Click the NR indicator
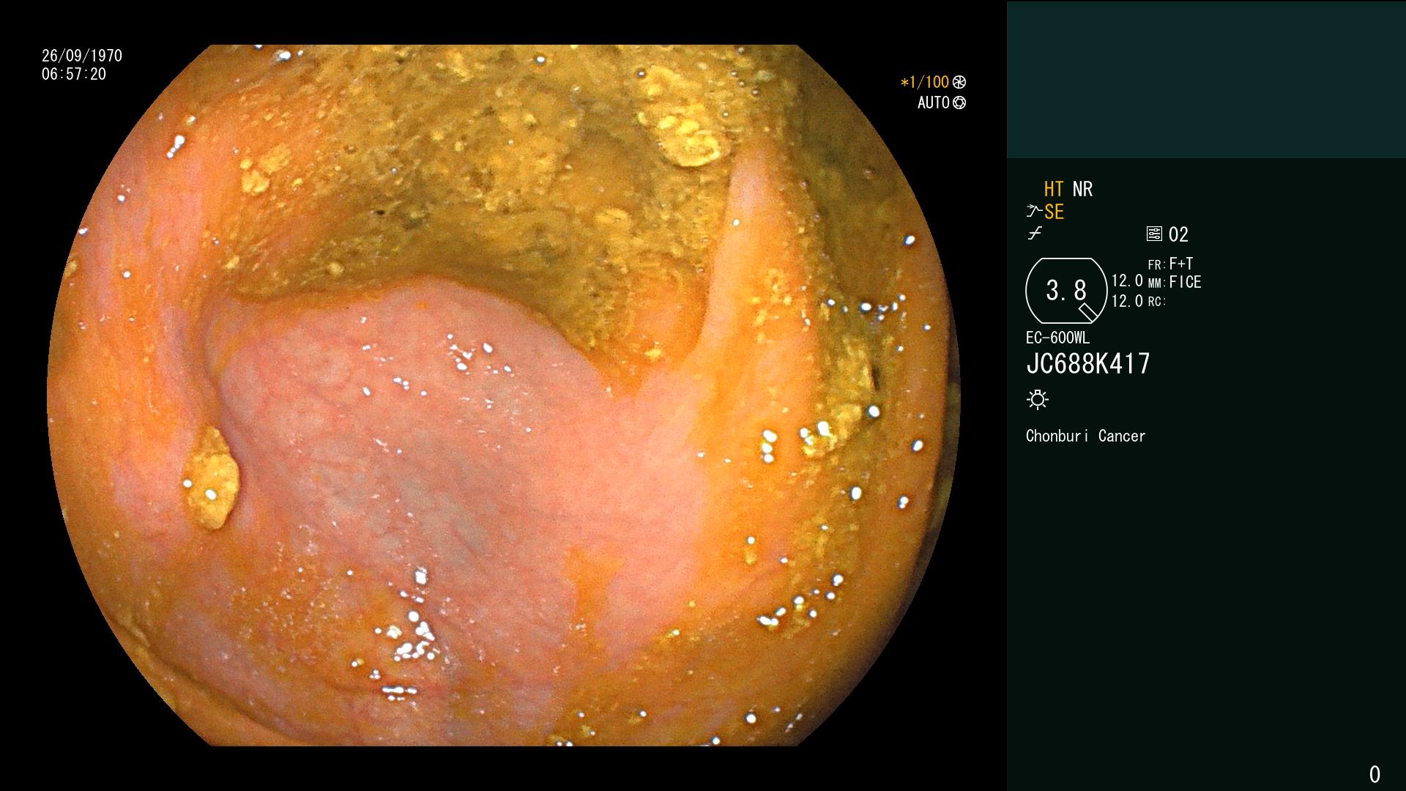Screen dimensions: 1406x791 1082,189
